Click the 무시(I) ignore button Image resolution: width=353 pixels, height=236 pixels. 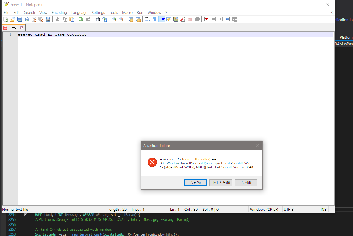tap(246, 182)
